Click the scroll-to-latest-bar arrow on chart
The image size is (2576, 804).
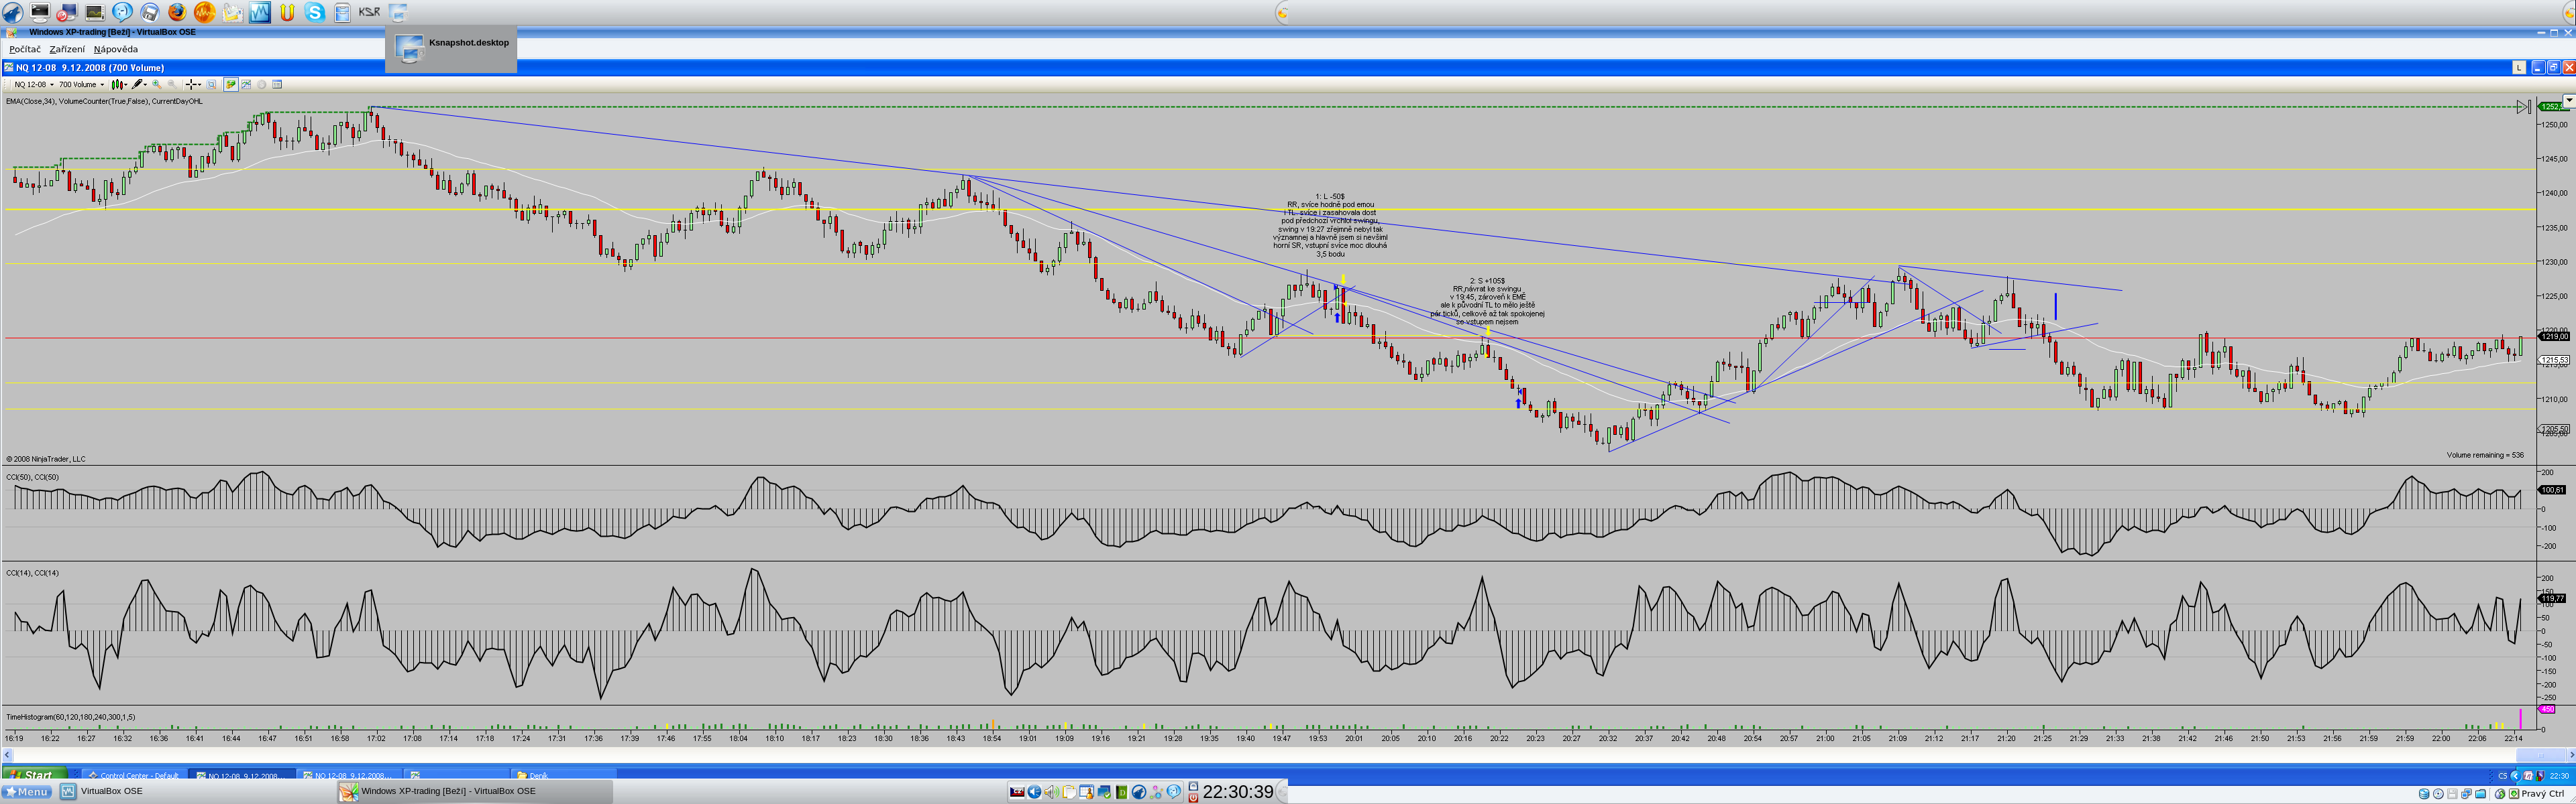[2523, 107]
